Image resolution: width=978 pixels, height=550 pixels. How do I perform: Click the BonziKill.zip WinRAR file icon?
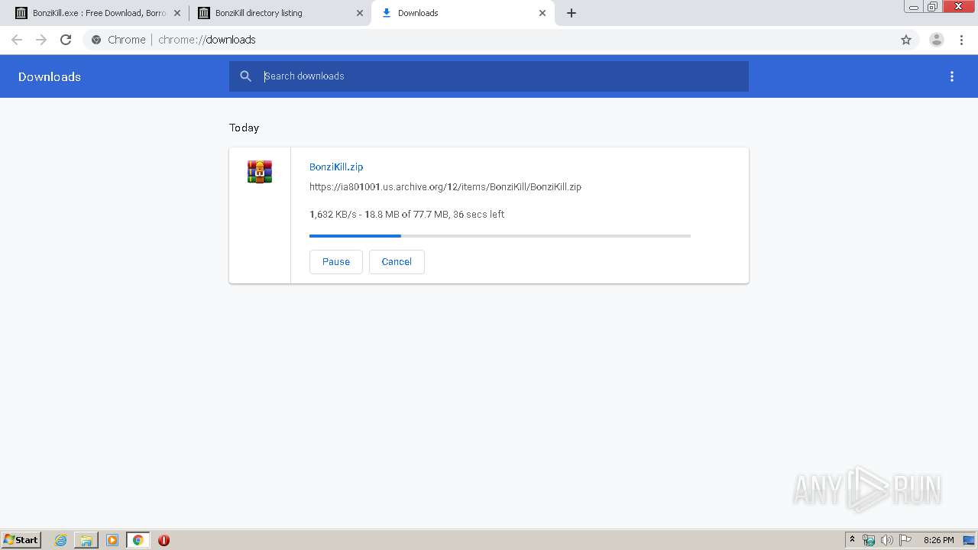(260, 172)
